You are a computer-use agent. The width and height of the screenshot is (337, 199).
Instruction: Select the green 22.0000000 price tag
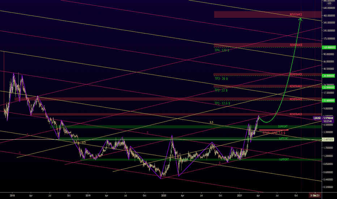[x=329, y=87]
